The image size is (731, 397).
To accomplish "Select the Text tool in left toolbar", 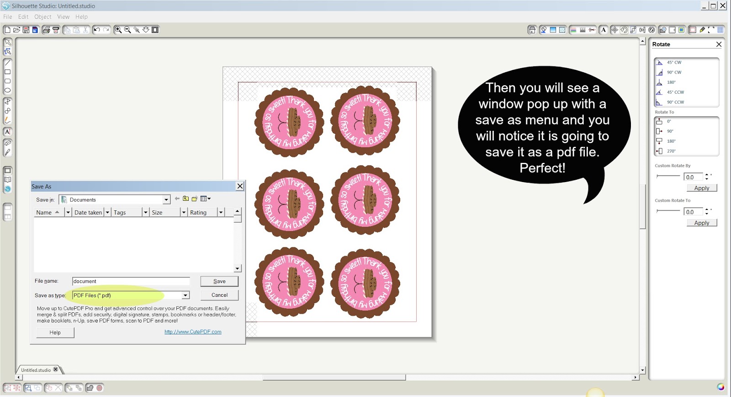I will point(8,131).
